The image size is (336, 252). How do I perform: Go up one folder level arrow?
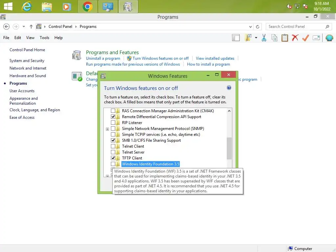coord(31,27)
